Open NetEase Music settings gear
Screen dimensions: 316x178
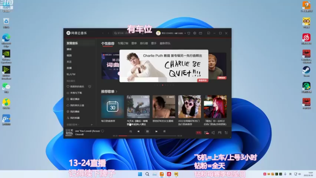point(195,33)
